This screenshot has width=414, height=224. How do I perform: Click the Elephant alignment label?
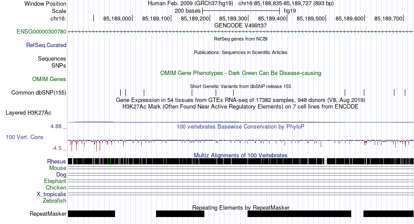coord(55,181)
